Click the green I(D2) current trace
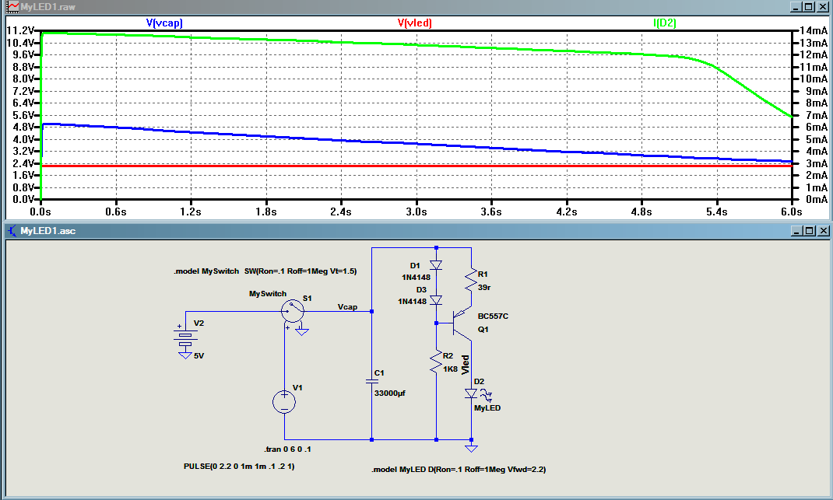The height and width of the screenshot is (500, 833). (x=416, y=45)
